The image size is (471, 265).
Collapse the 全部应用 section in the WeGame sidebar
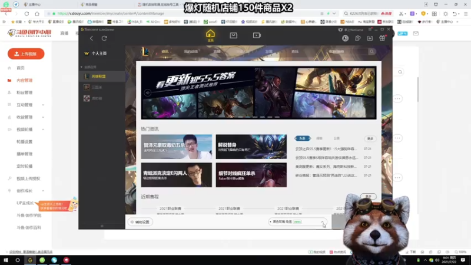coord(81,67)
